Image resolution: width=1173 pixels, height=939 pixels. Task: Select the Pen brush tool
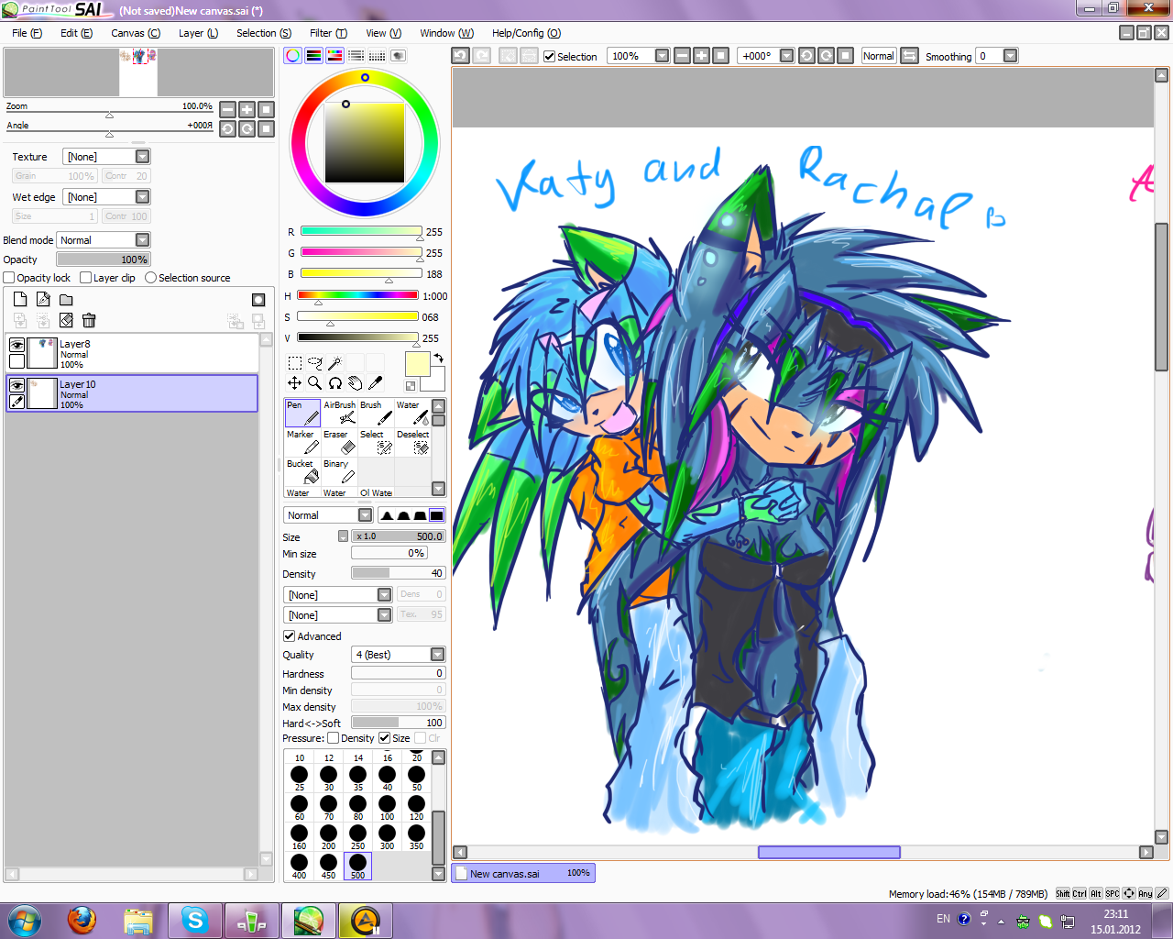[302, 413]
